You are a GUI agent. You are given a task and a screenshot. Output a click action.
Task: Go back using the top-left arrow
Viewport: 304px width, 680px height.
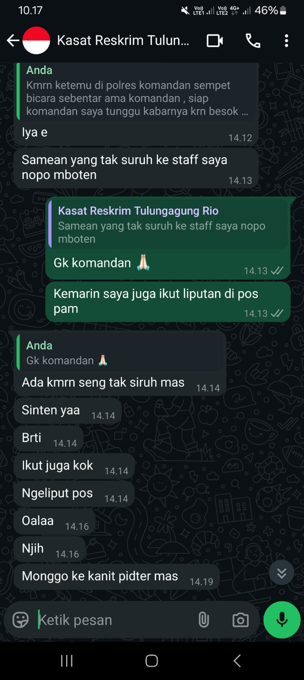point(13,41)
